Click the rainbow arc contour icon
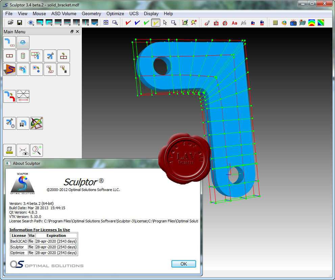The width and height of the screenshot is (335, 280). pyautogui.click(x=312, y=23)
